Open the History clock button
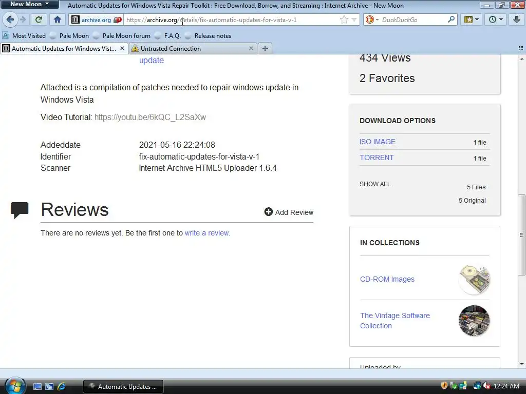This screenshot has height=394, width=526. 496,20
